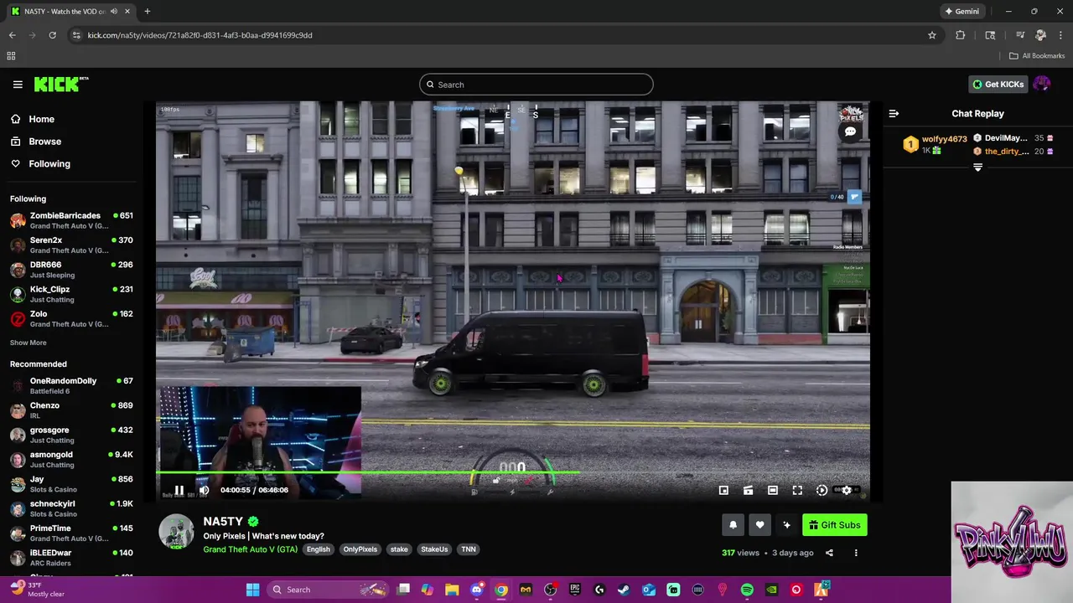The image size is (1073, 603).
Task: Open Discord from taskbar
Action: click(x=477, y=590)
